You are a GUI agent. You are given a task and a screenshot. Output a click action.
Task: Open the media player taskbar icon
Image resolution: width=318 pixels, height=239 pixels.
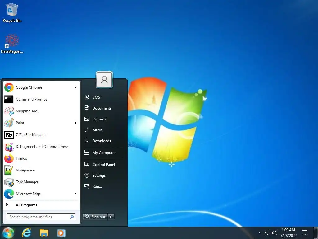click(x=61, y=233)
